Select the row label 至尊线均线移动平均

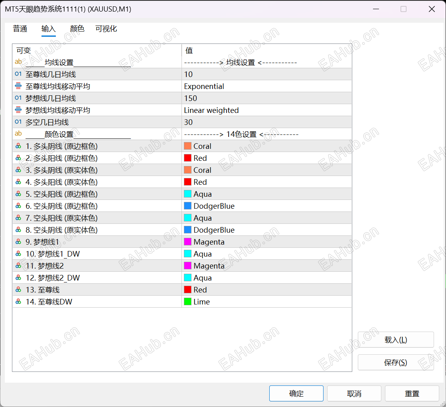pyautogui.click(x=58, y=86)
